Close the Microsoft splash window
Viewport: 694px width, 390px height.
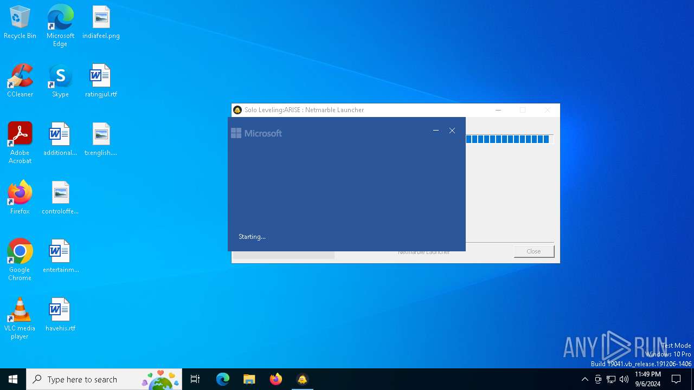(452, 131)
